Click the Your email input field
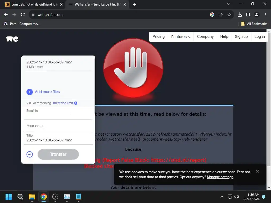This screenshot has height=203, width=271. click(x=58, y=126)
